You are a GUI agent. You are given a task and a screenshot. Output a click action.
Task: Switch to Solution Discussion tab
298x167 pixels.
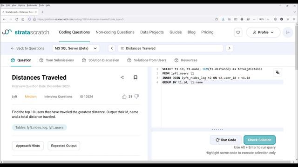click(101, 60)
